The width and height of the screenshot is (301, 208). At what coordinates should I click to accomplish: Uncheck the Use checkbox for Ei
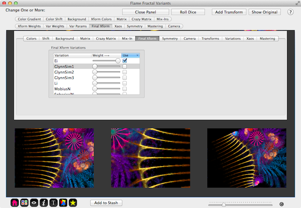[x=125, y=61]
